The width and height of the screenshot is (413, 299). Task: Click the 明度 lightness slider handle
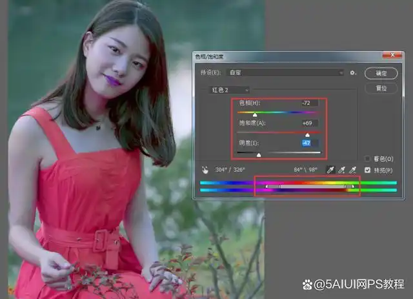point(259,155)
